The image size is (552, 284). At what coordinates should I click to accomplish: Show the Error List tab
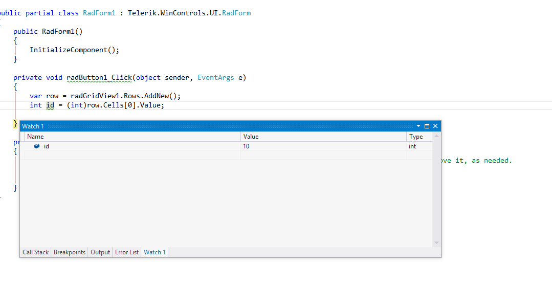[127, 252]
